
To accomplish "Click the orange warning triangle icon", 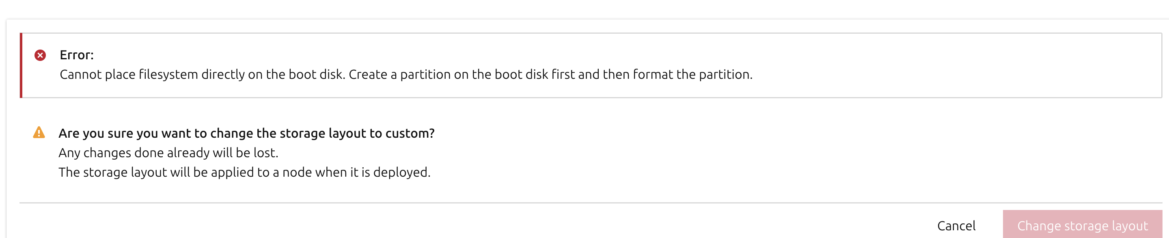I will point(39,133).
